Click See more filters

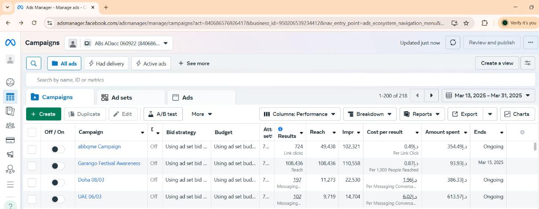click(194, 63)
